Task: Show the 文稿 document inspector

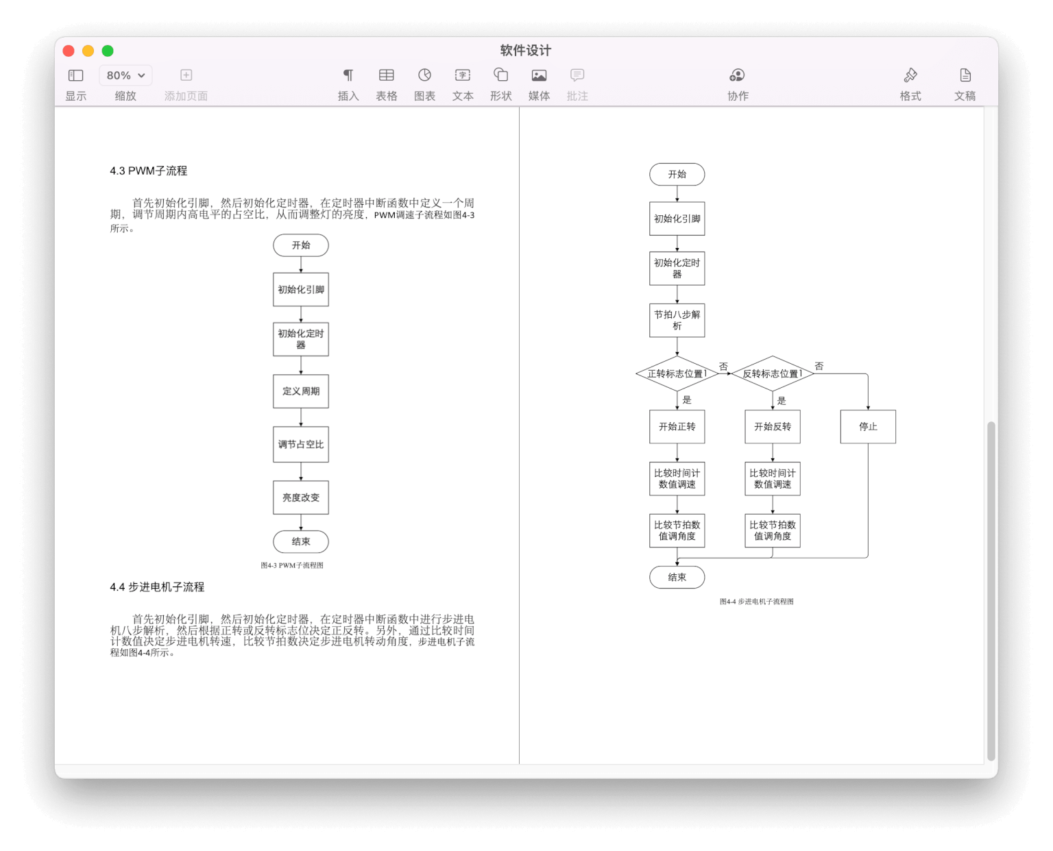Action: [965, 75]
